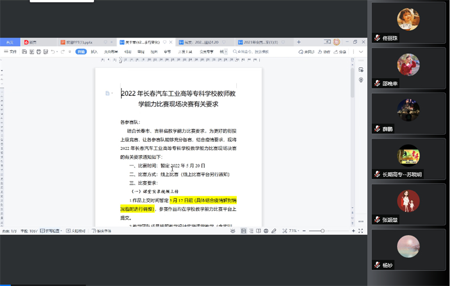The width and height of the screenshot is (450, 286).
Task: Click the command search box in the ribbon
Action: 250,52
